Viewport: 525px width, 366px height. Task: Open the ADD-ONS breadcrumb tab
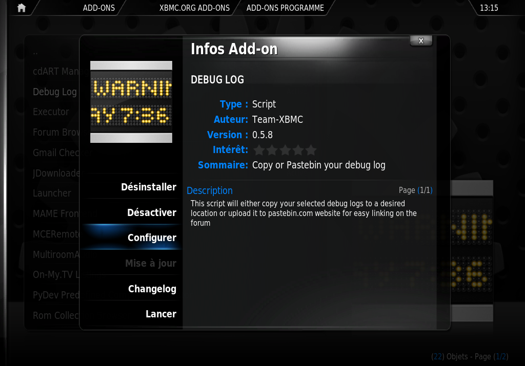point(99,8)
